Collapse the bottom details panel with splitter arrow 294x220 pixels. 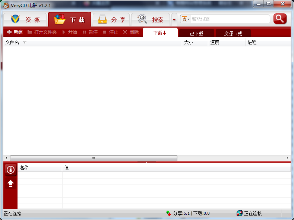click(x=146, y=162)
